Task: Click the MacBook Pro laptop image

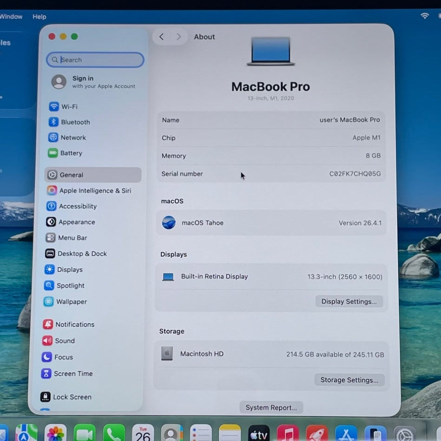Action: click(271, 51)
